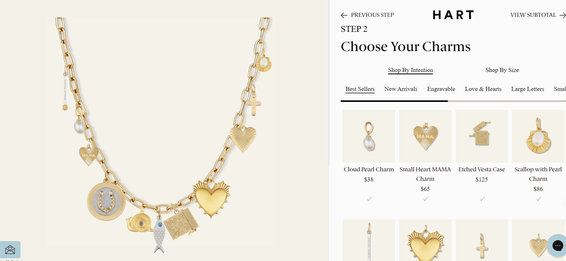Click the category scroll indicator bar
The image size is (566, 261).
point(394,101)
